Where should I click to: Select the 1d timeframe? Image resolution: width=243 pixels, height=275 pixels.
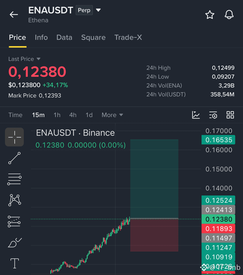pos(89,115)
